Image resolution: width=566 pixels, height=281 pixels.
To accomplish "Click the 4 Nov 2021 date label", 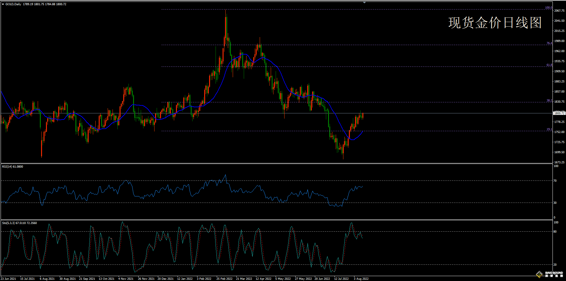I will [x=126, y=279].
